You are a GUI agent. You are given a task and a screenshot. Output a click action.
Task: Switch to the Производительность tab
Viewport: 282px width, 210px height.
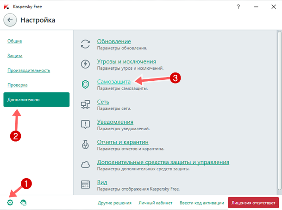pos(29,70)
